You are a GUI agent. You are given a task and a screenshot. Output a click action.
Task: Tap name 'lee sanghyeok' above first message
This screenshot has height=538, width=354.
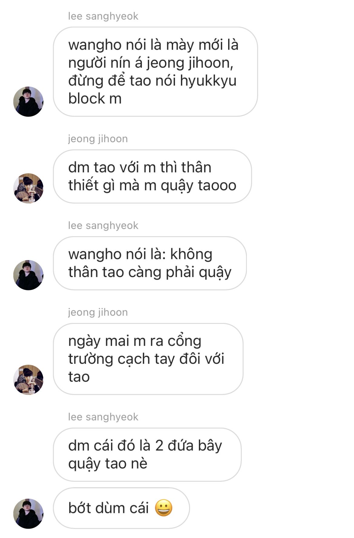click(103, 16)
